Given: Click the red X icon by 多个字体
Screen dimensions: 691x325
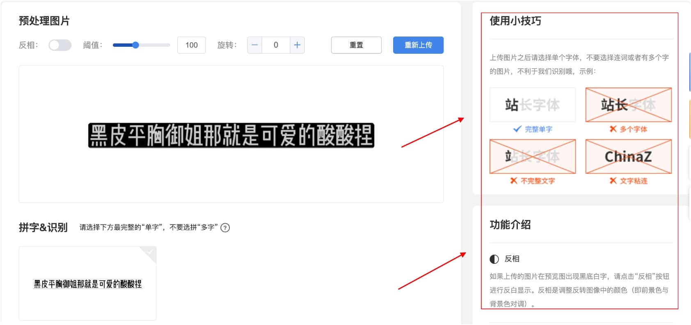Looking at the screenshot, I should 613,129.
